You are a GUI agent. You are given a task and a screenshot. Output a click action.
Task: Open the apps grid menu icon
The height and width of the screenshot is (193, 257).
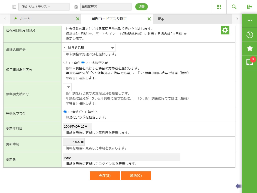219,7
